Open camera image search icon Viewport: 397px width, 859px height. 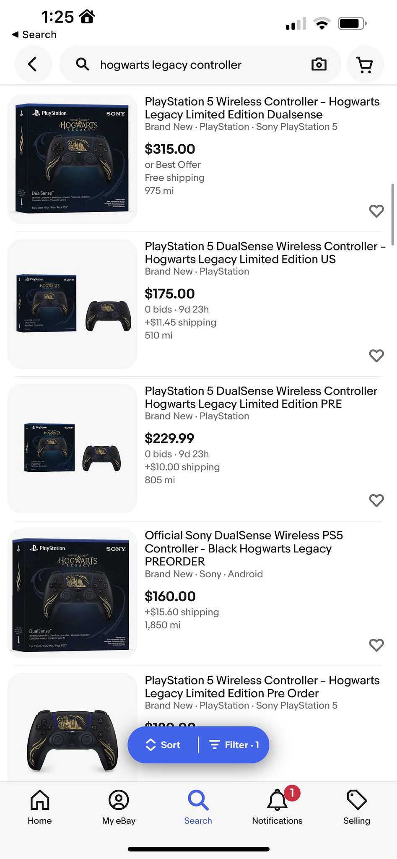[x=319, y=64]
